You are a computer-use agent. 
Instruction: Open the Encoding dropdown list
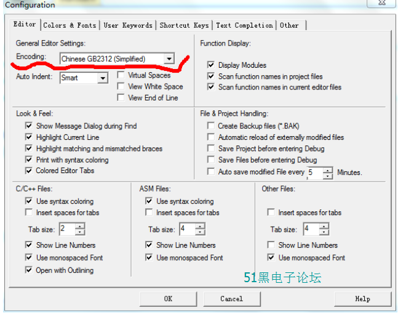coord(169,59)
